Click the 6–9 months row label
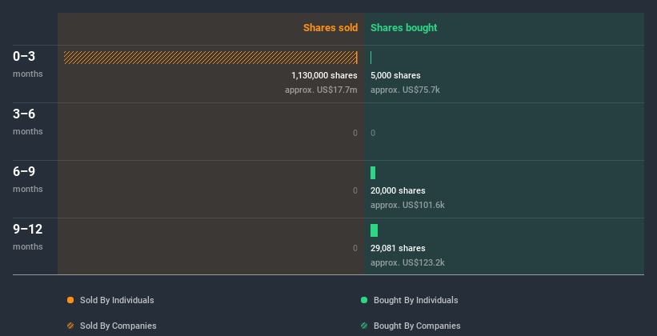657x336 pixels. [28, 179]
